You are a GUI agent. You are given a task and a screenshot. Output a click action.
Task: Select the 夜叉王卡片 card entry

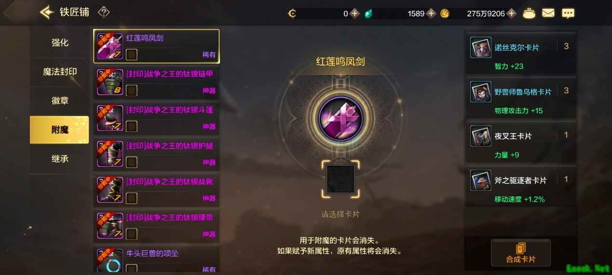[x=521, y=143]
